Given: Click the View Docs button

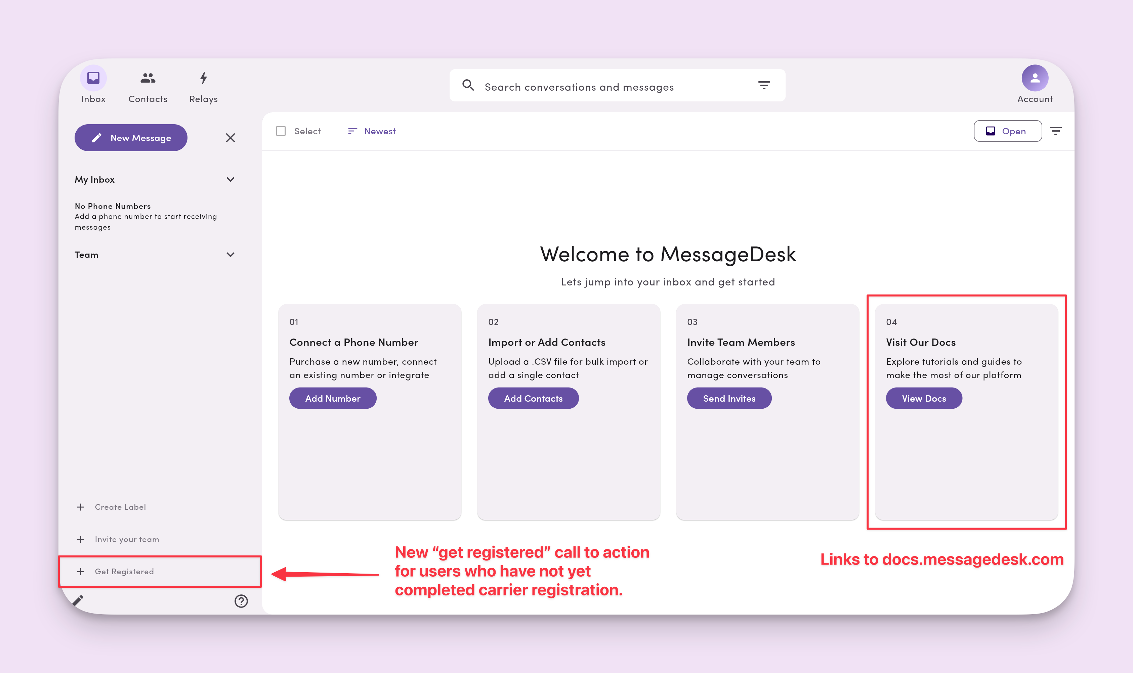Looking at the screenshot, I should [923, 398].
